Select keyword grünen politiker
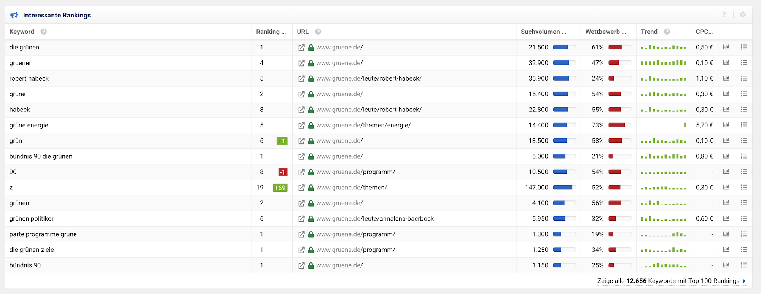 click(x=31, y=219)
